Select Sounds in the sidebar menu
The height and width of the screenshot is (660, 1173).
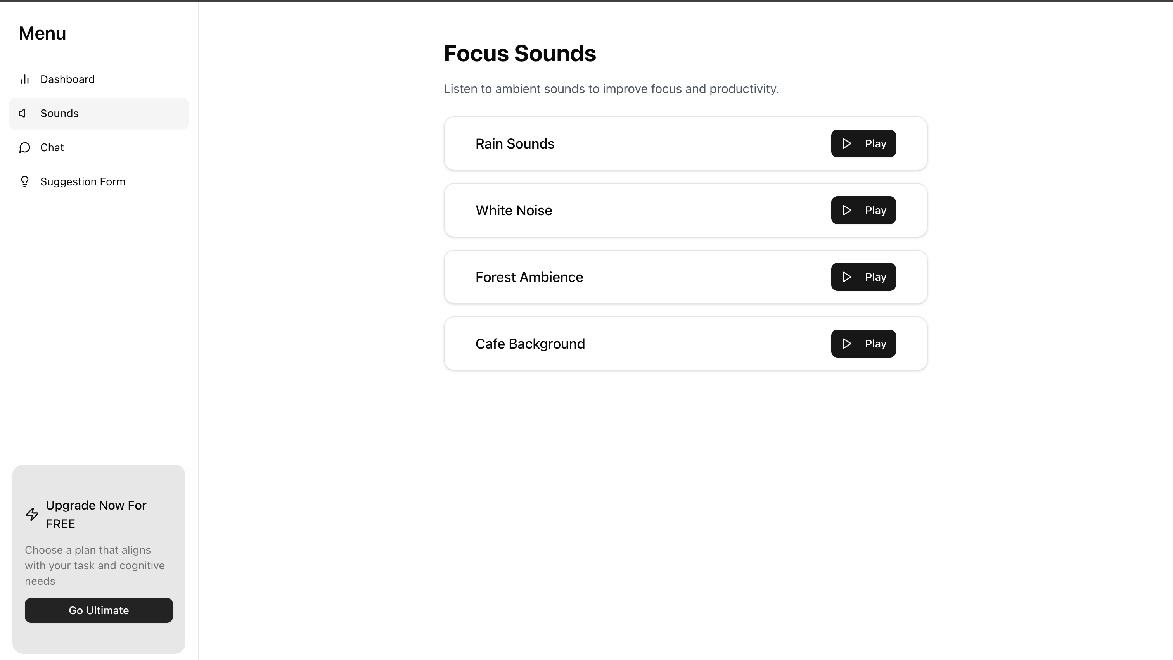pyautogui.click(x=60, y=113)
